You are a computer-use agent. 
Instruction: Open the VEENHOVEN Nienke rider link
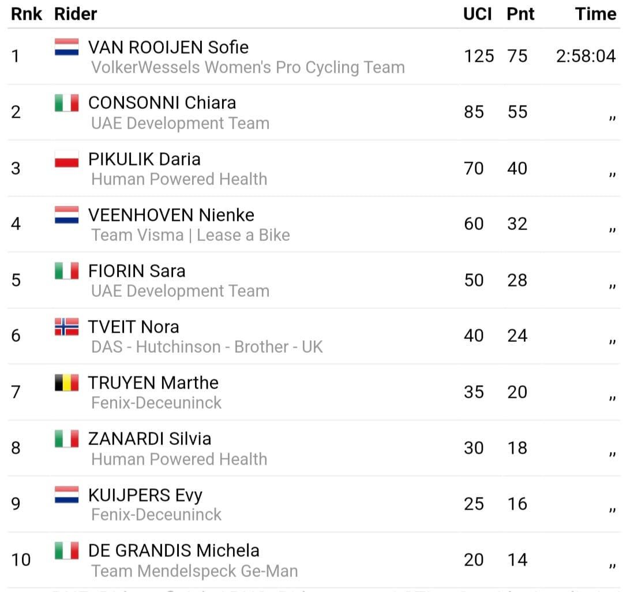coord(171,215)
